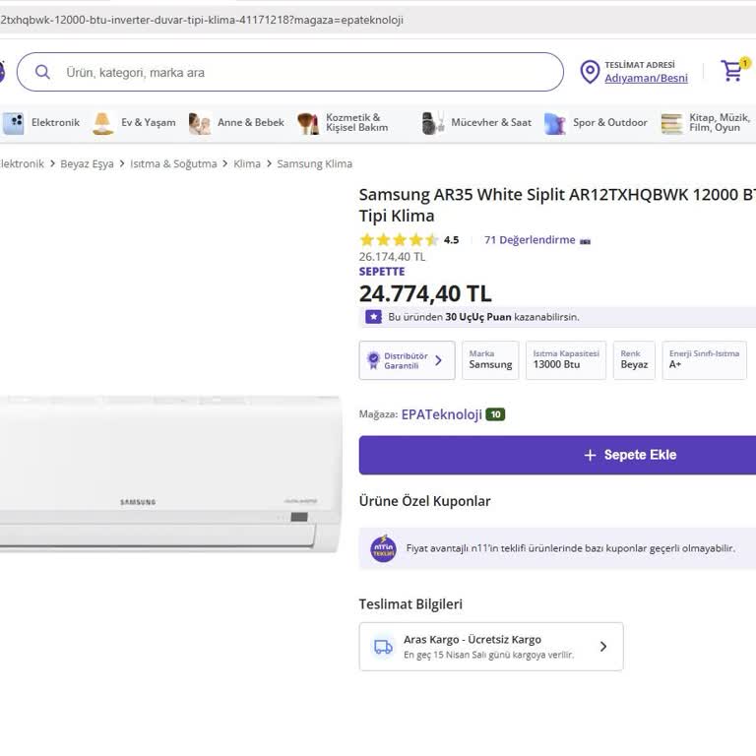Image resolution: width=756 pixels, height=756 pixels.
Task: Click the green store score badge 10
Action: click(x=495, y=414)
